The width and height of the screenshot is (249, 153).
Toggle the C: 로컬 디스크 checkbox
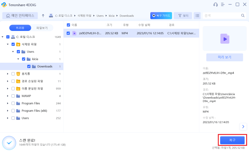(8, 37)
